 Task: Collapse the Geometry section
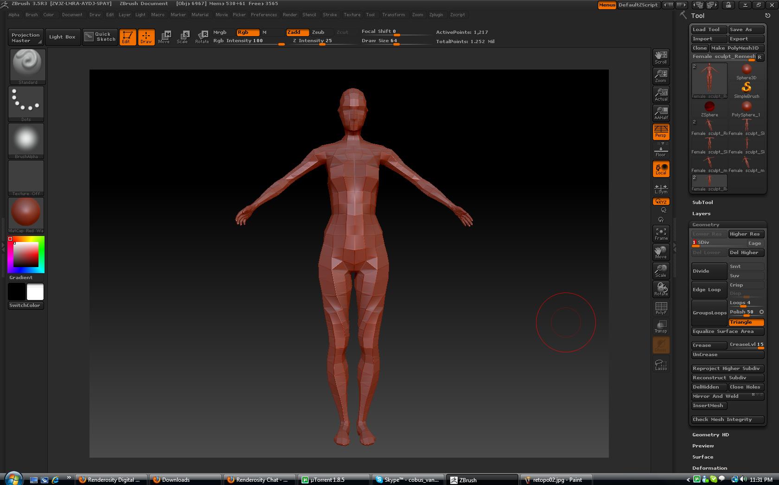click(x=706, y=225)
